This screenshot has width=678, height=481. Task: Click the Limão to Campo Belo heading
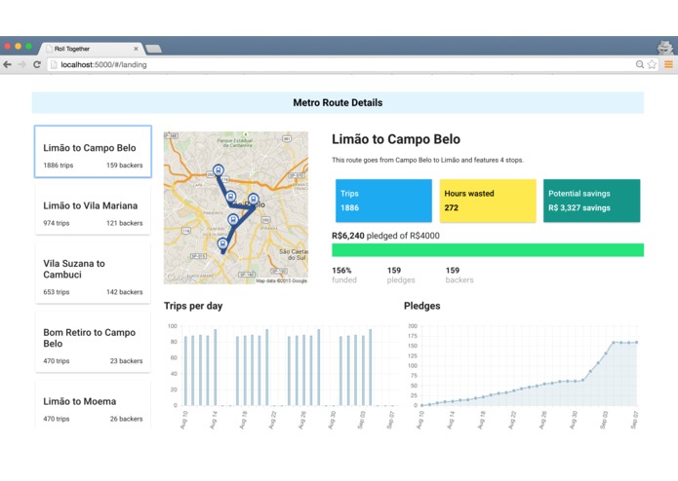tap(396, 139)
